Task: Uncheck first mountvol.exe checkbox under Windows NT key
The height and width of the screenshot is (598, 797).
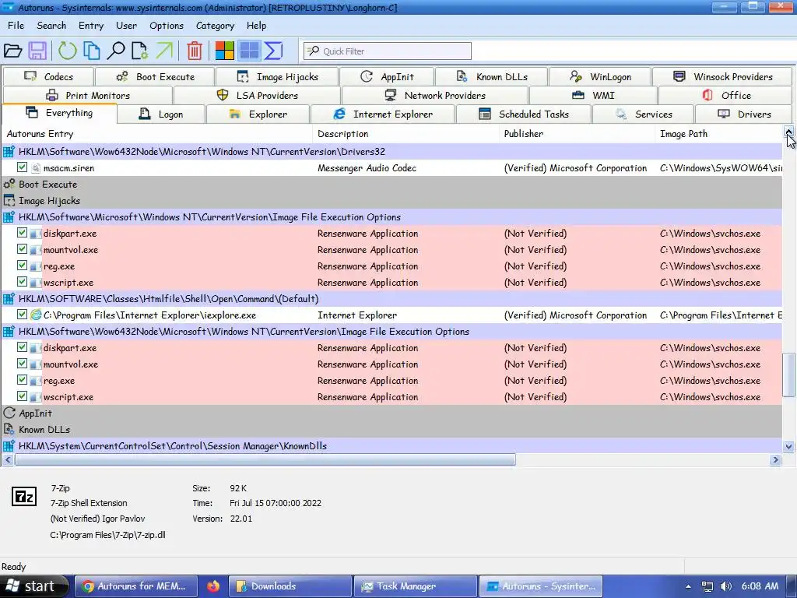Action: [x=22, y=248]
